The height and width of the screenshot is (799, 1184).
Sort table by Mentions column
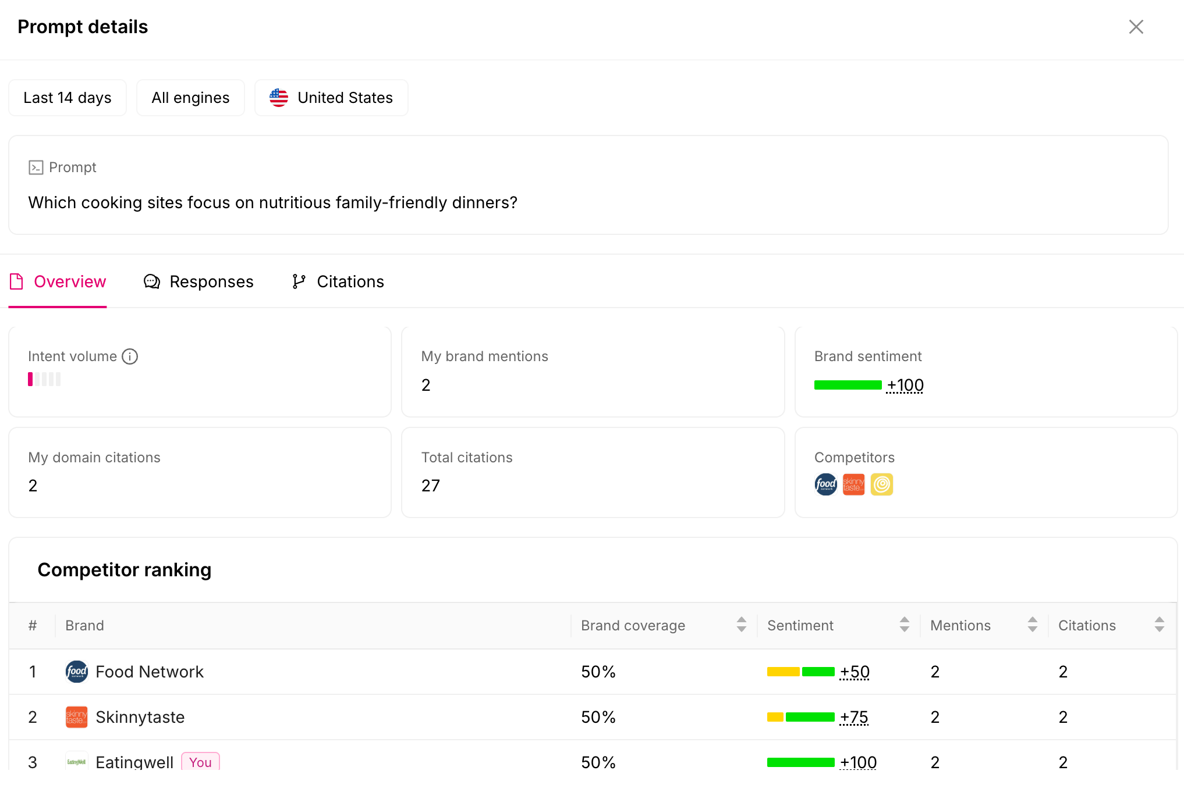(x=1032, y=625)
